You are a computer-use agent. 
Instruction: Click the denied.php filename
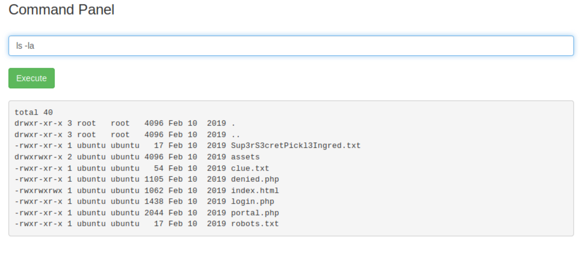point(255,179)
